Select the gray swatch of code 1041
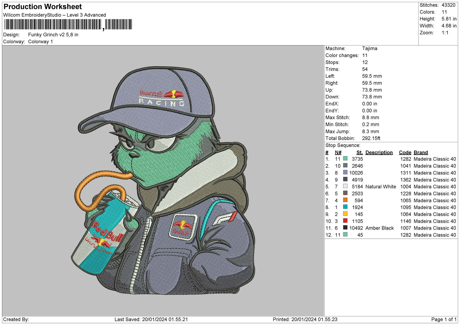Image resolution: width=460 pixels, height=325 pixels. [x=345, y=166]
